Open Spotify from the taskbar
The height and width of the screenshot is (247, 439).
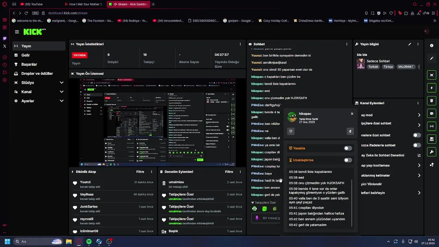[89, 242]
